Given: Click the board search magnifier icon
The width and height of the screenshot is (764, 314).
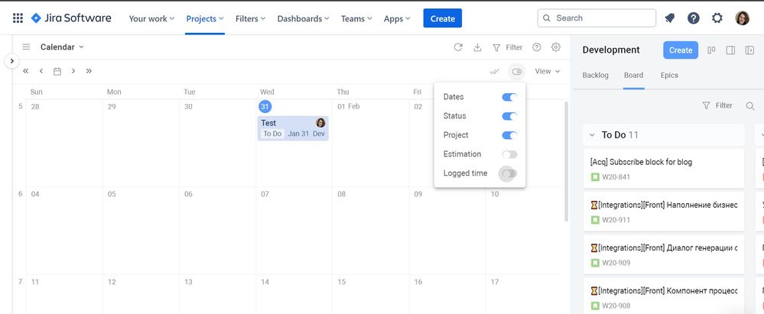Looking at the screenshot, I should 750,106.
